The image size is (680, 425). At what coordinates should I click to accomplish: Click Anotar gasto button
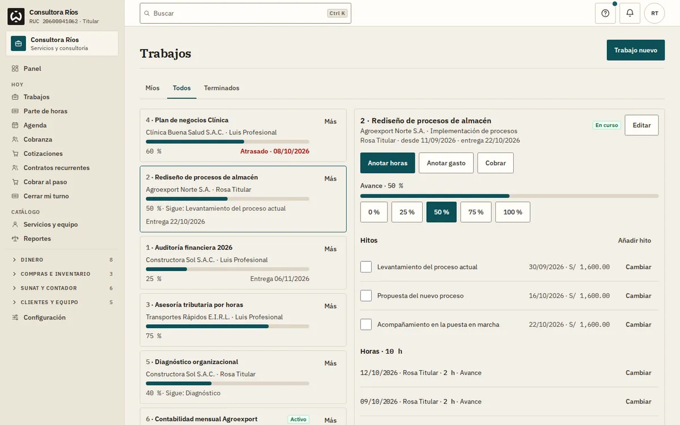pos(446,163)
